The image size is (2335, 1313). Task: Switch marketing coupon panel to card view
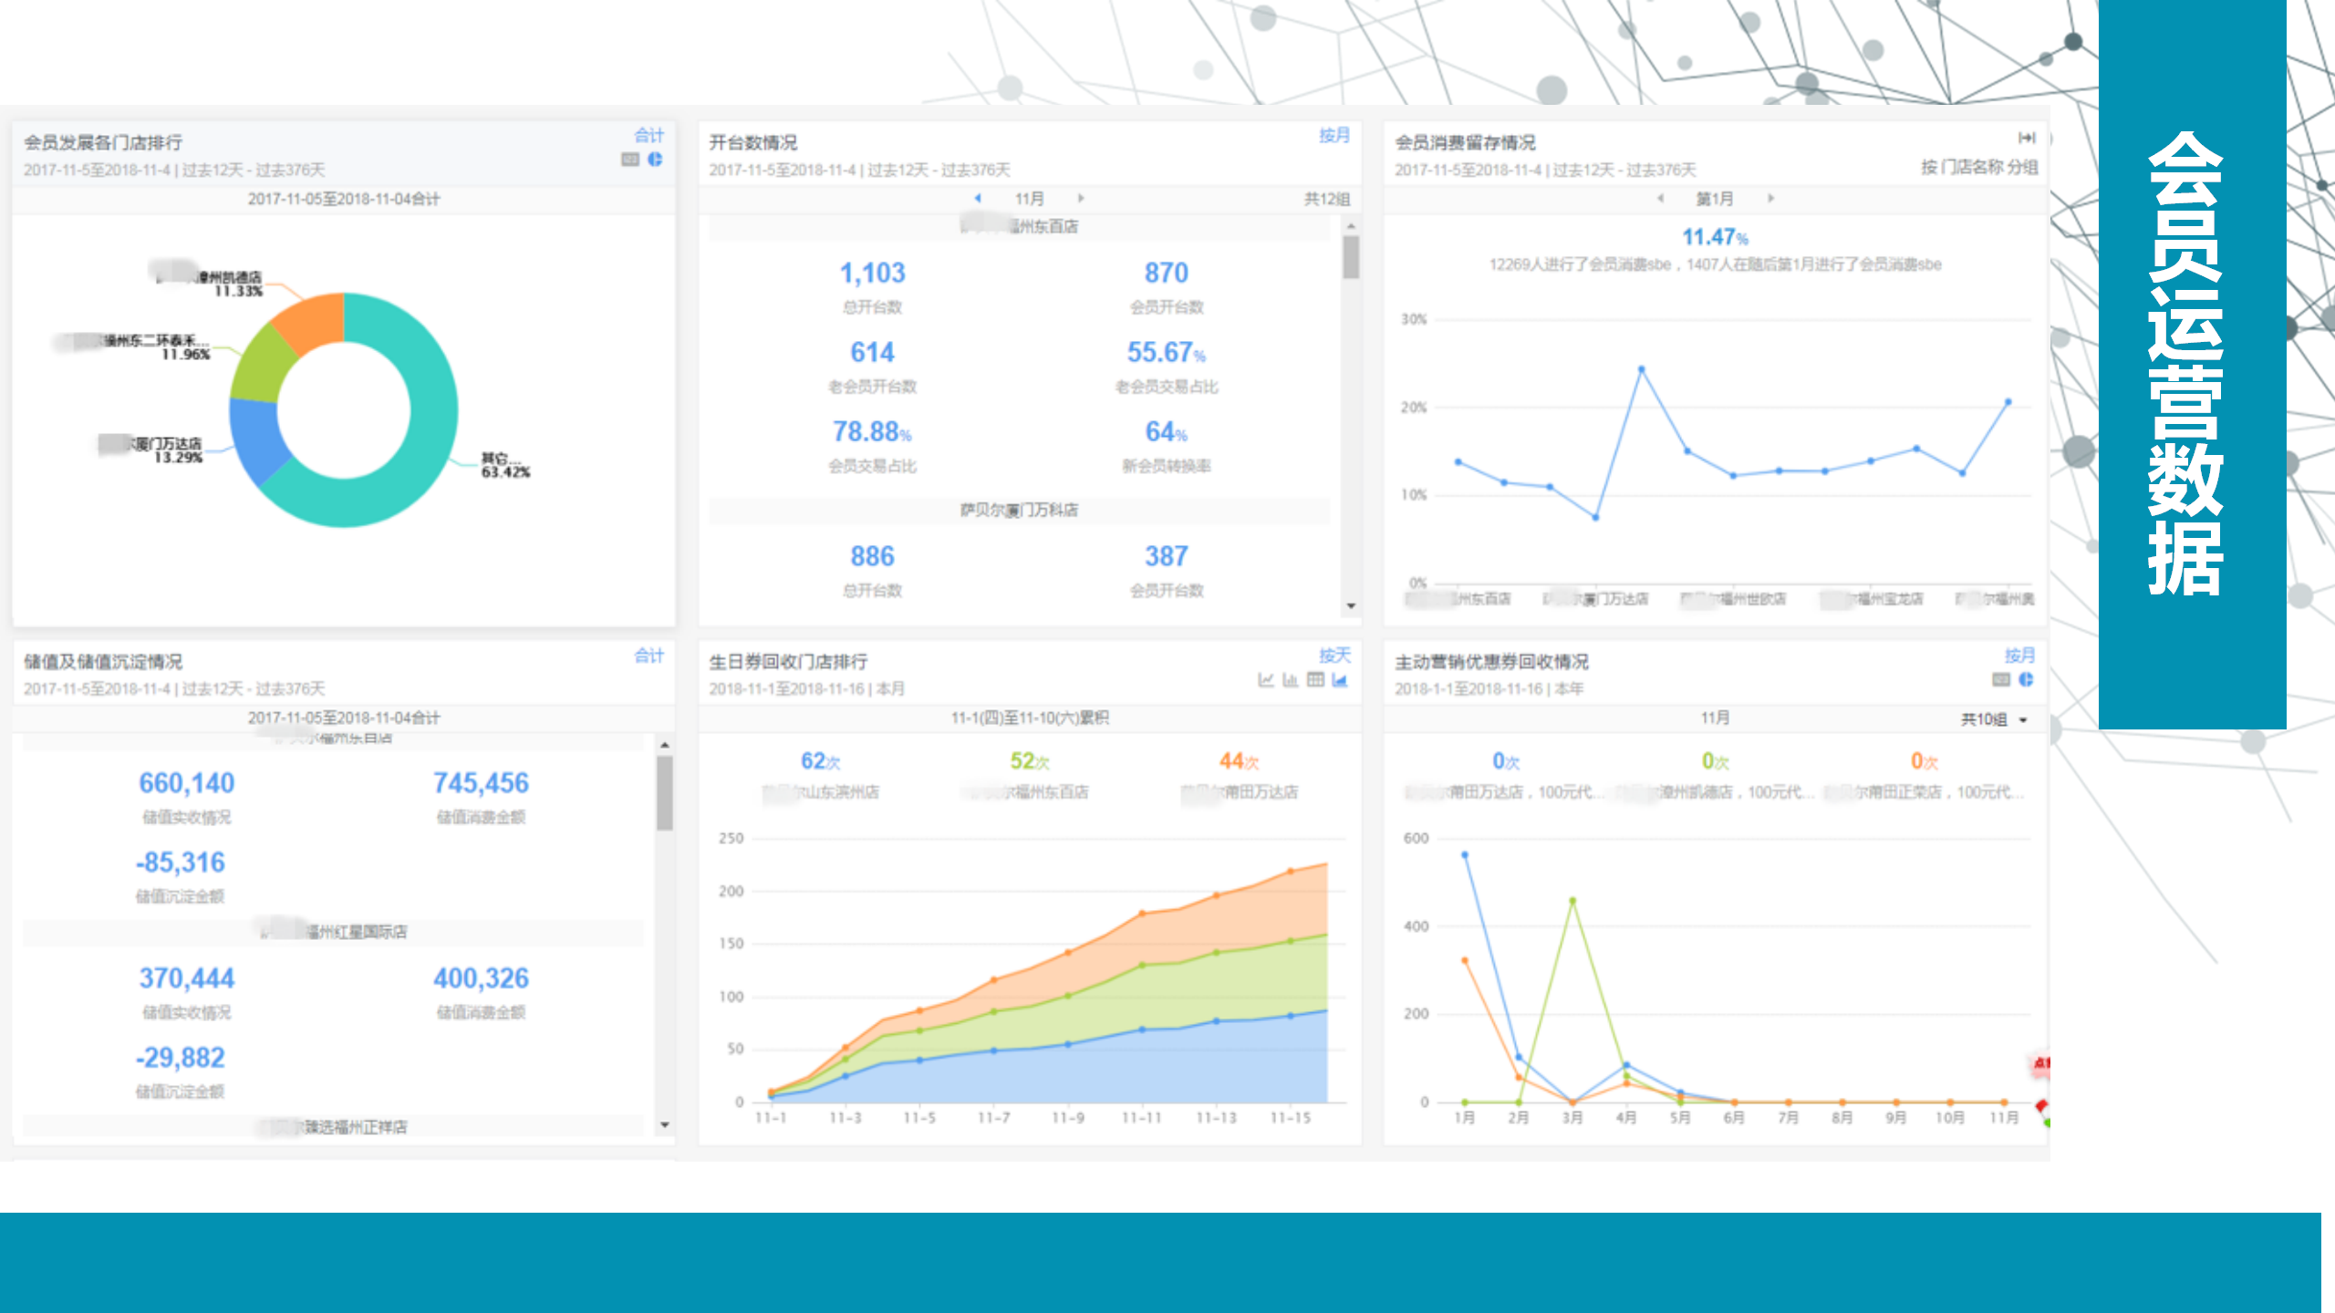[x=2001, y=680]
